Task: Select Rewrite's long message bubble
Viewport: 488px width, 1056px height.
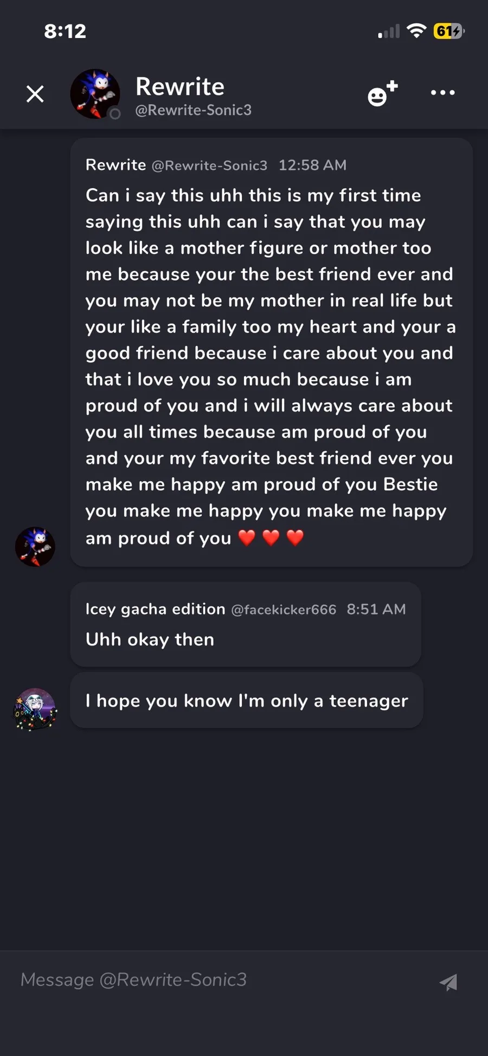Action: [x=271, y=353]
